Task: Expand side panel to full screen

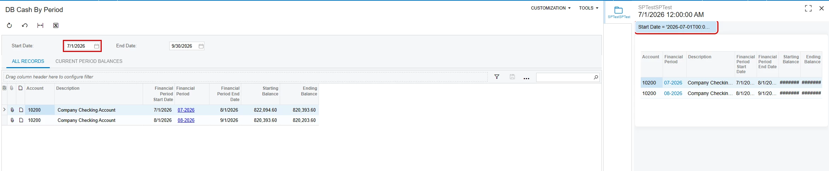Action: pyautogui.click(x=808, y=8)
